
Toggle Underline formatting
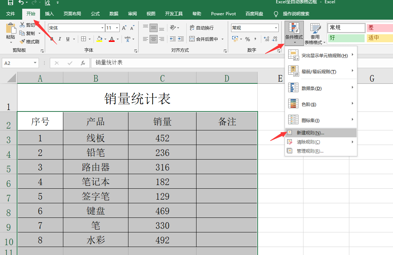pyautogui.click(x=68, y=39)
